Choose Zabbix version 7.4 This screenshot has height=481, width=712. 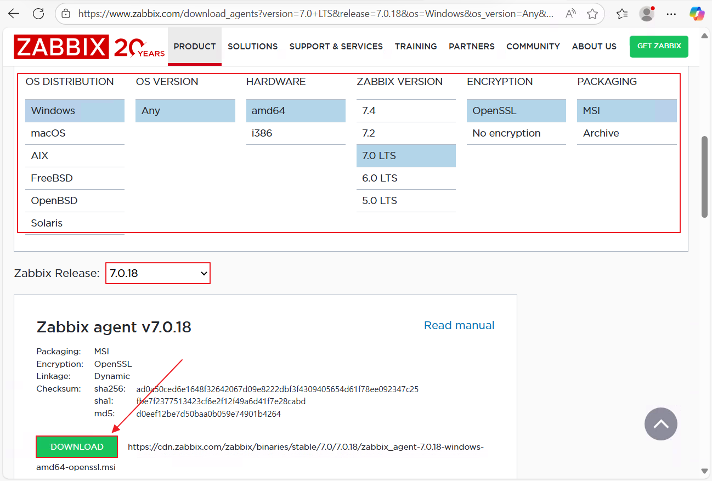point(406,110)
